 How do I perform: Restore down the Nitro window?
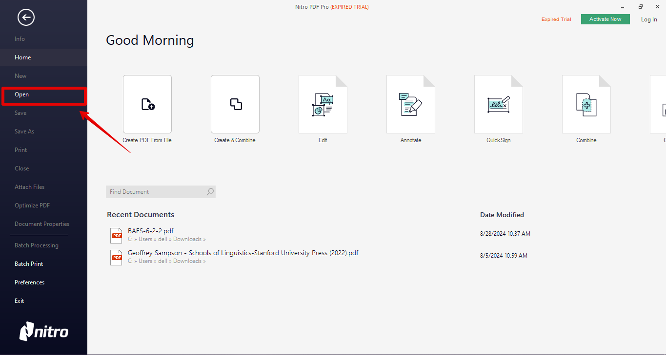[x=641, y=7]
